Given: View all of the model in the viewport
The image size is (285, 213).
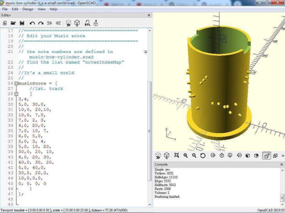Looking at the screenshot, I should click(176, 155).
